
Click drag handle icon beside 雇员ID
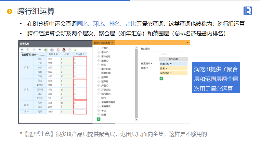click(x=99, y=60)
